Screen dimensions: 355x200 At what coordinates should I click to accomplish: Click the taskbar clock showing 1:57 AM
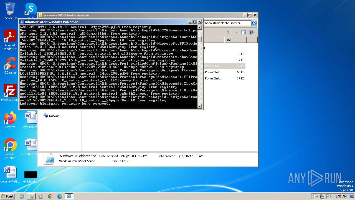[x=341, y=196]
